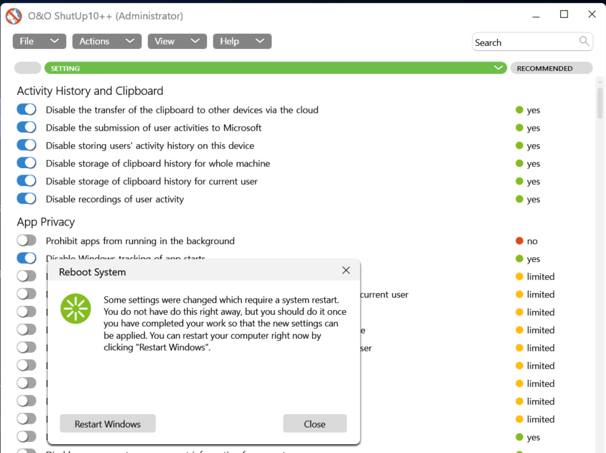Click the green status dot for clipboard cloud transfer
Screen dimensions: 606x453
click(x=519, y=110)
